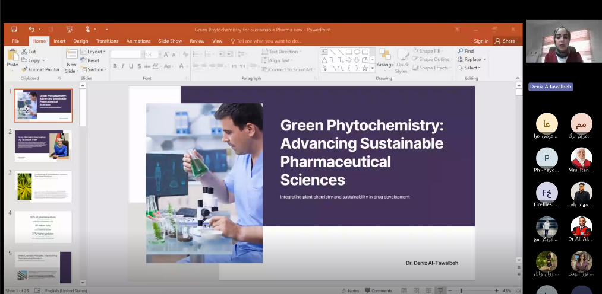Toggle the Notes pane in status bar
This screenshot has width=602, height=294.
tap(351, 290)
